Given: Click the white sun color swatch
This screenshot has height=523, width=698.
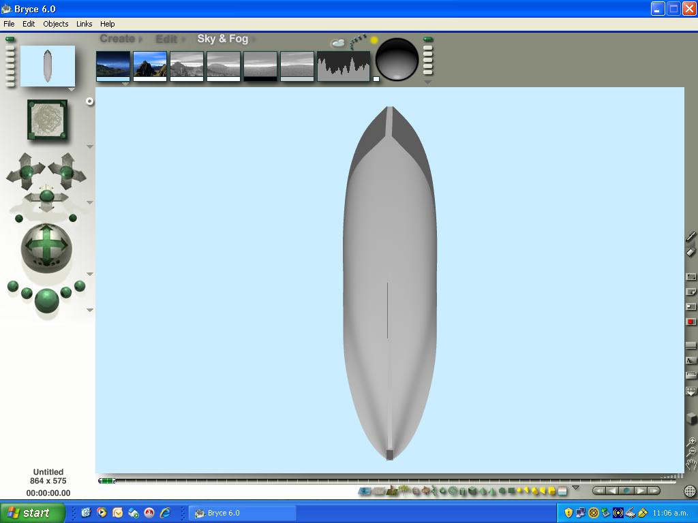Looking at the screenshot, I should point(376,79).
